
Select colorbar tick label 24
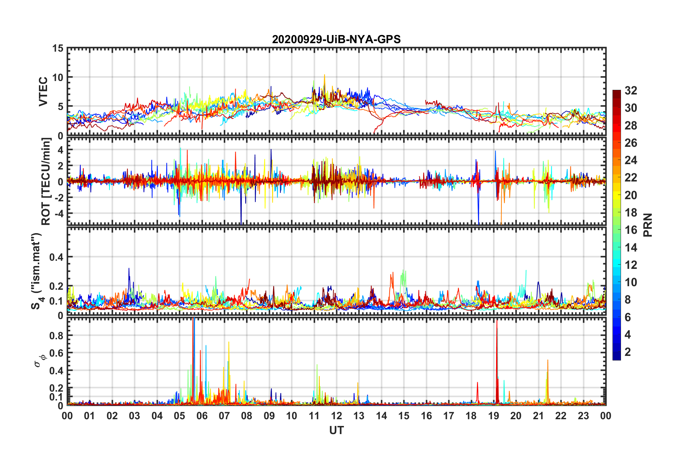pyautogui.click(x=631, y=160)
